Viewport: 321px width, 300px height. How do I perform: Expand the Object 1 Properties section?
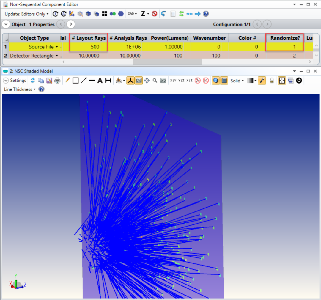[x=6, y=24]
